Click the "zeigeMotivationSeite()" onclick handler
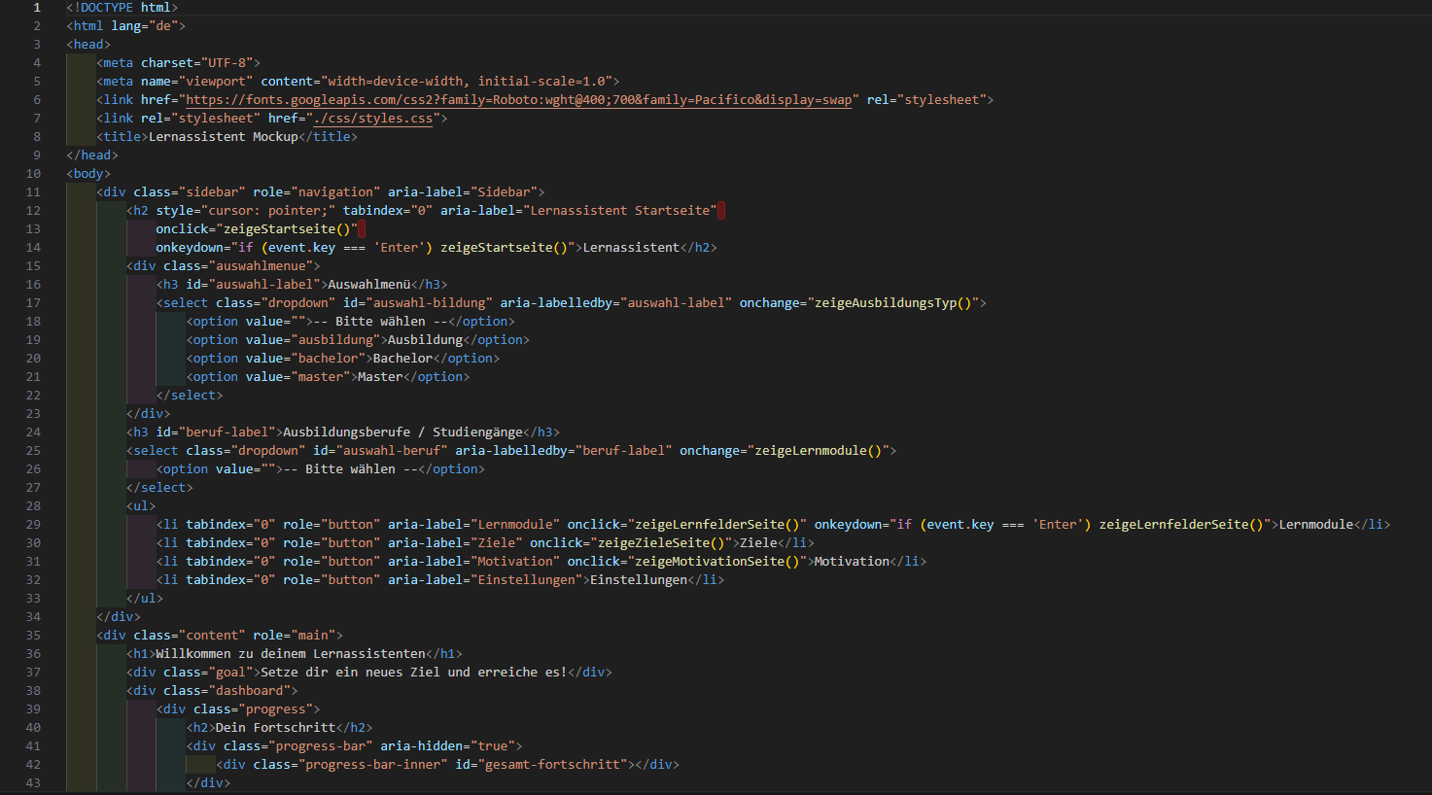 (716, 562)
